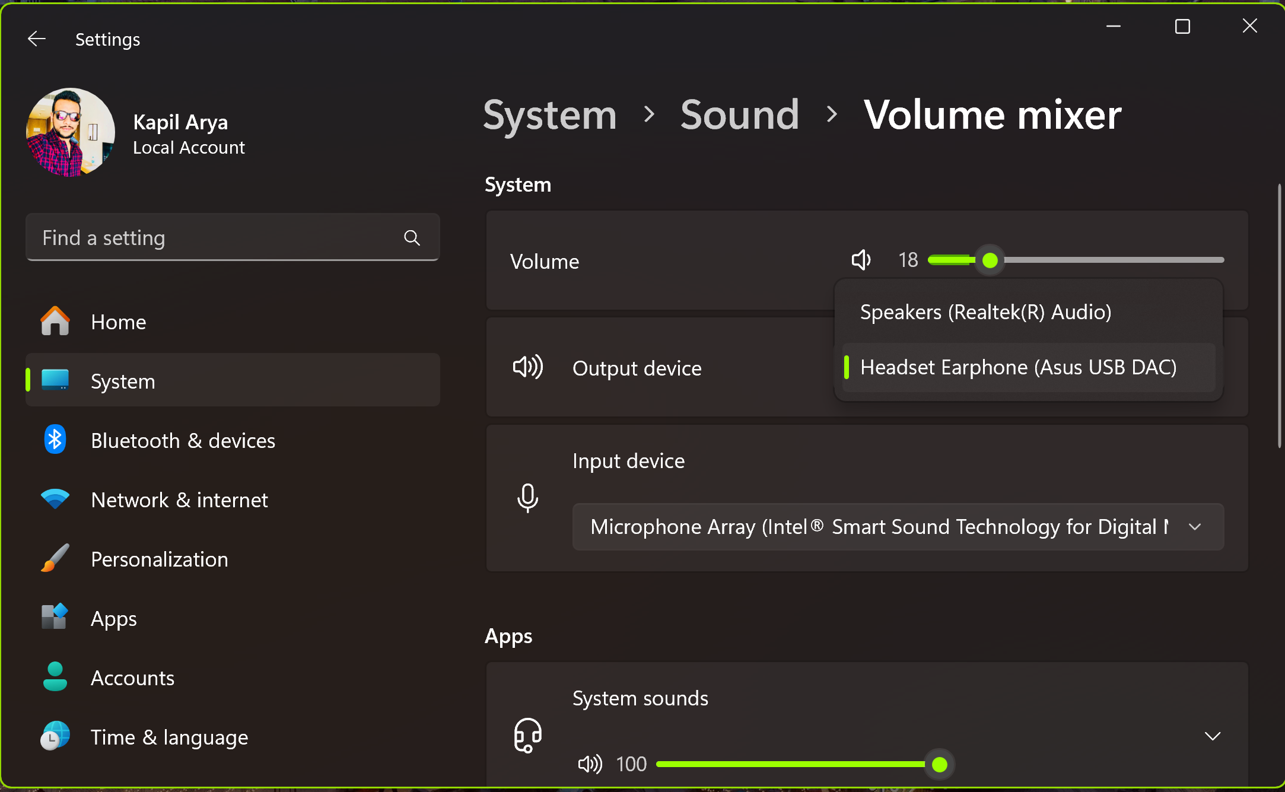Click the search magnifier icon

click(412, 238)
